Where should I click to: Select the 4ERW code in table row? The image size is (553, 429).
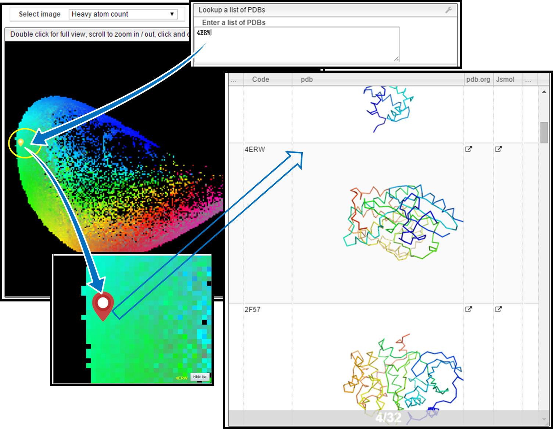pos(255,149)
